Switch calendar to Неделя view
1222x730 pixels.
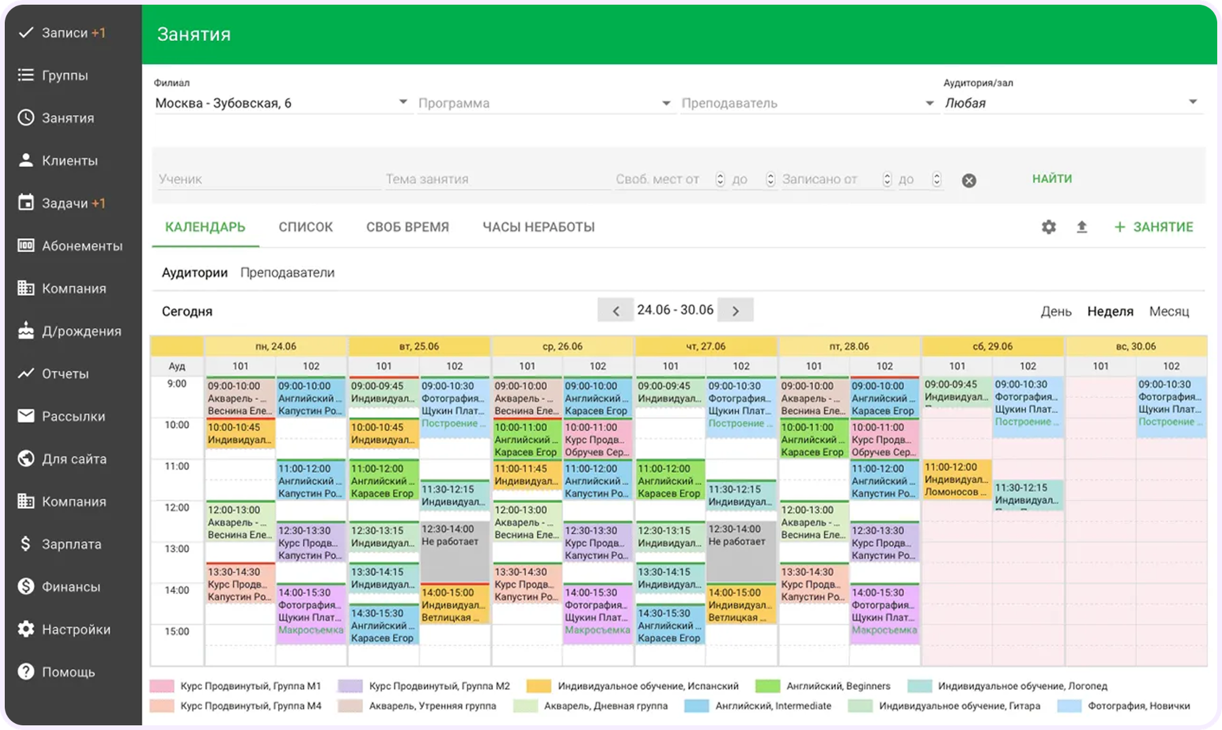click(x=1110, y=312)
